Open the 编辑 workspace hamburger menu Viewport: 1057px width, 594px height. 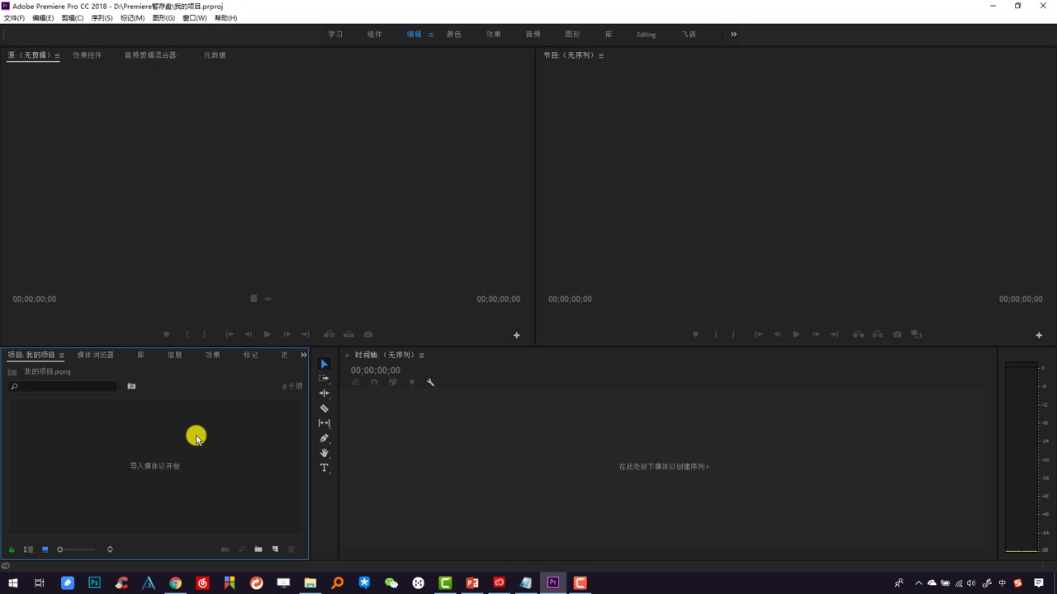(x=430, y=35)
